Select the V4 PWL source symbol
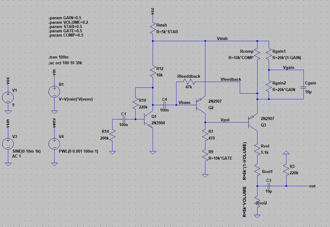This screenshot has height=227, width=330. (54, 144)
